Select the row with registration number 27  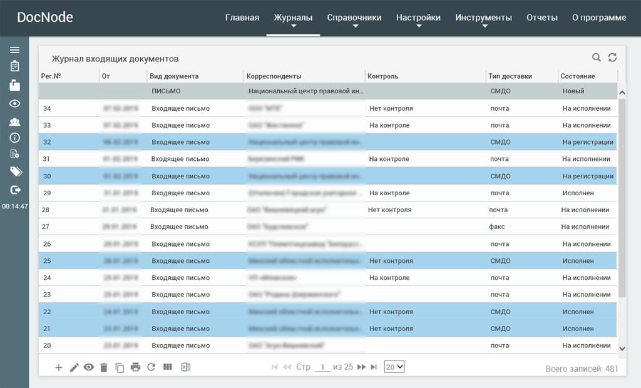point(328,227)
